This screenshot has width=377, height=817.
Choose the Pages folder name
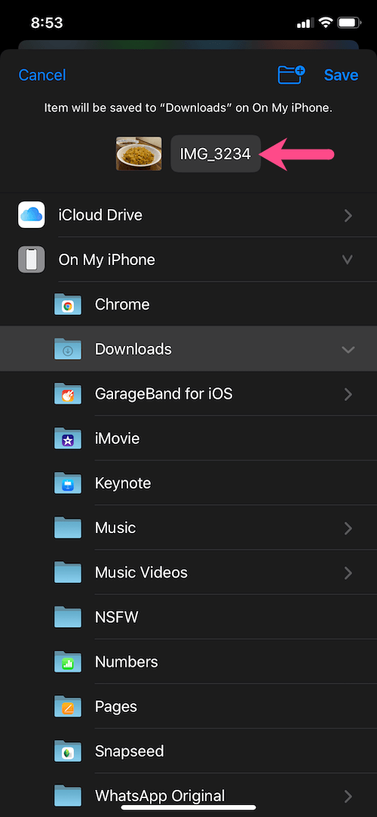[x=116, y=707]
